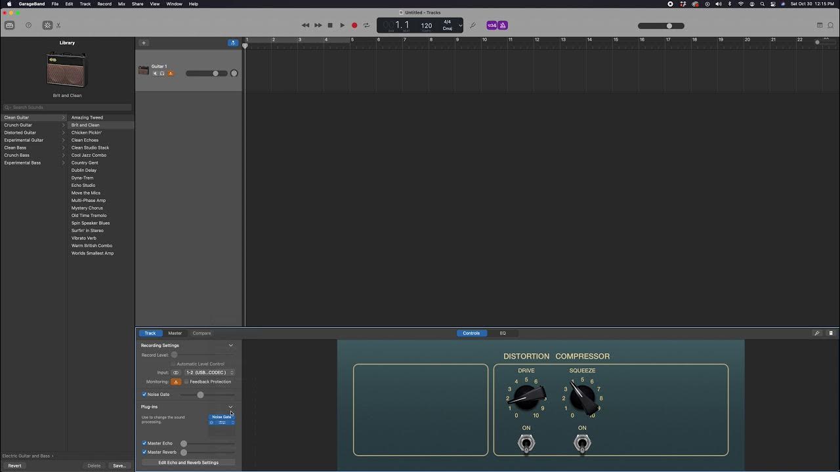840x472 pixels.
Task: Add a new track with plus button
Action: [x=144, y=43]
